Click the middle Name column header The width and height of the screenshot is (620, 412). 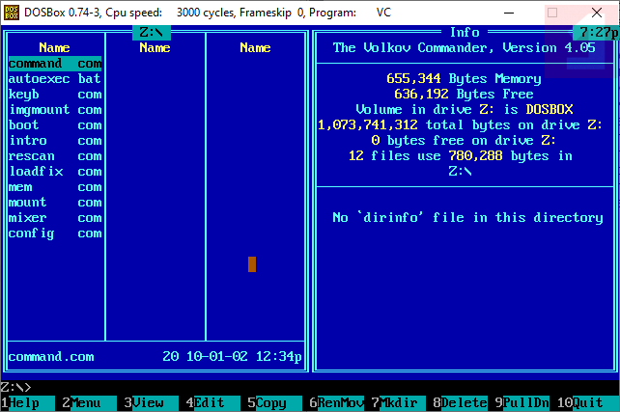(155, 48)
